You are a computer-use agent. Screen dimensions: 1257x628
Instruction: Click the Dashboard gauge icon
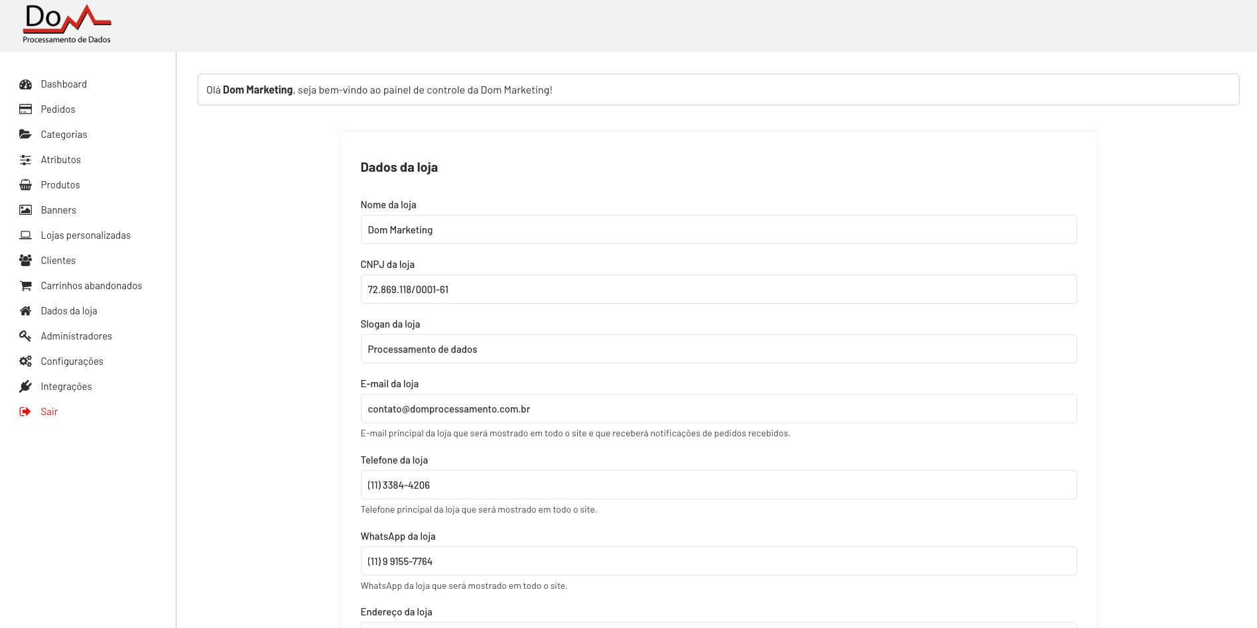click(25, 84)
